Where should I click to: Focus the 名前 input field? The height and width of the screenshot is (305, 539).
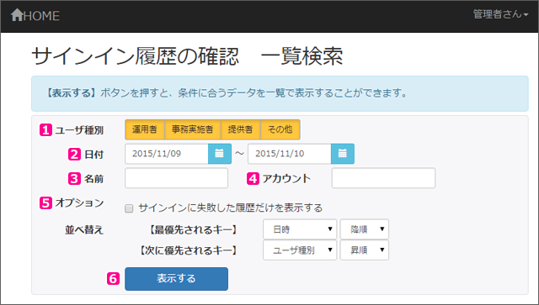click(x=176, y=178)
